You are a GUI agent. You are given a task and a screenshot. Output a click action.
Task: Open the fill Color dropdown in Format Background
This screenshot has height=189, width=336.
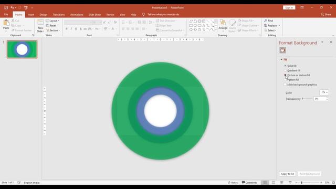point(324,92)
